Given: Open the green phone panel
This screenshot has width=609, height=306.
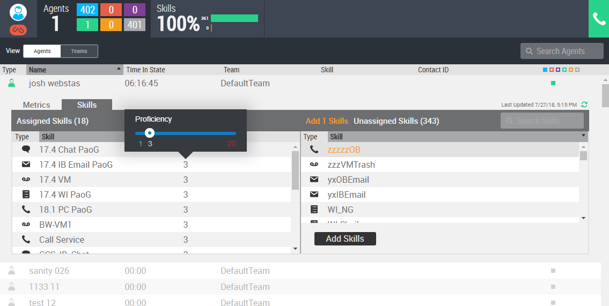Looking at the screenshot, I should [598, 19].
